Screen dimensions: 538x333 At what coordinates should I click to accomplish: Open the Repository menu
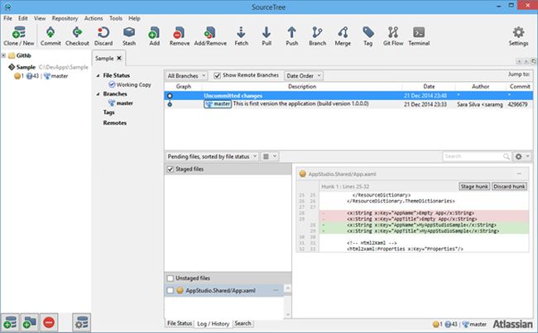(65, 17)
